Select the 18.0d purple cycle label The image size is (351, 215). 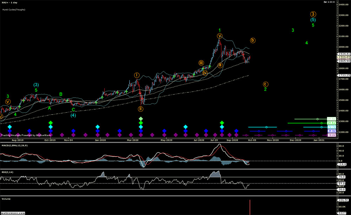[x=331, y=135]
